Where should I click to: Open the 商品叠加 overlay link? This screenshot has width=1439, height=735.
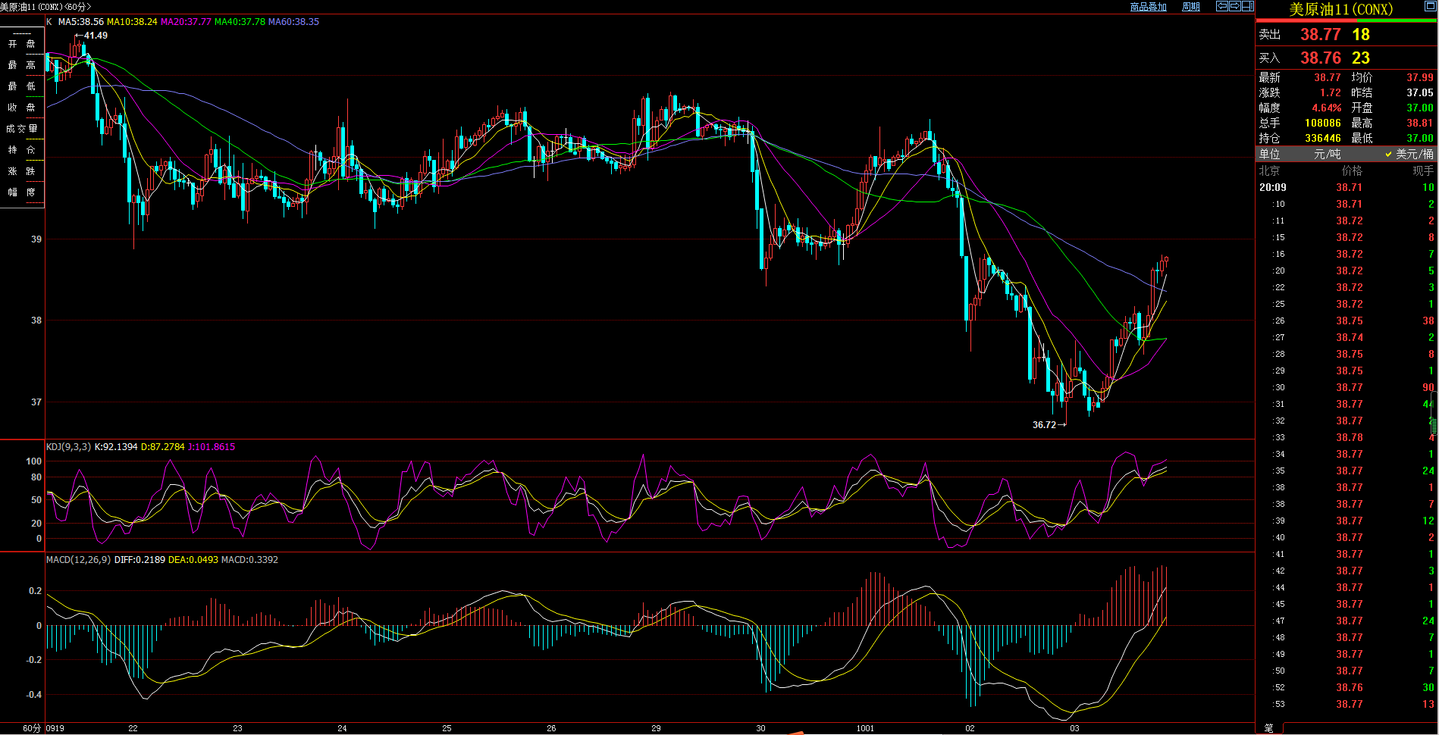point(1148,7)
